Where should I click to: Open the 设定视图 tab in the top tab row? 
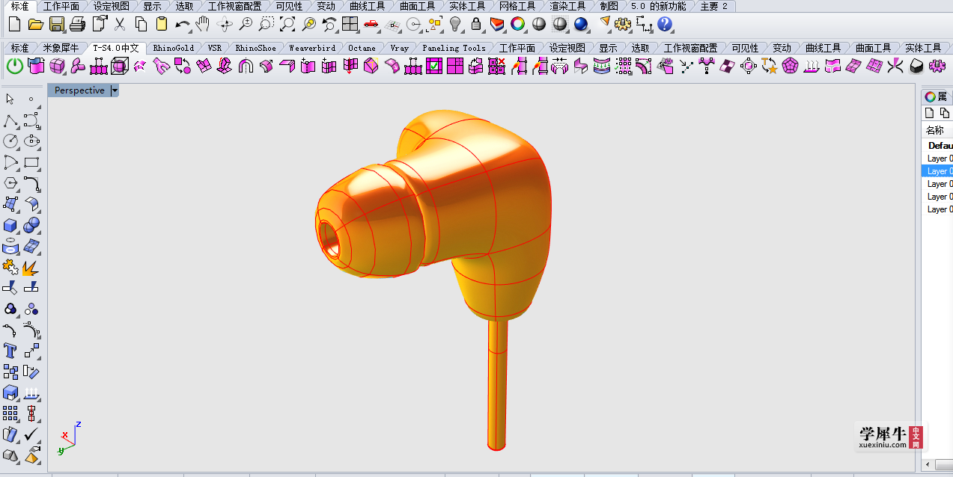111,6
